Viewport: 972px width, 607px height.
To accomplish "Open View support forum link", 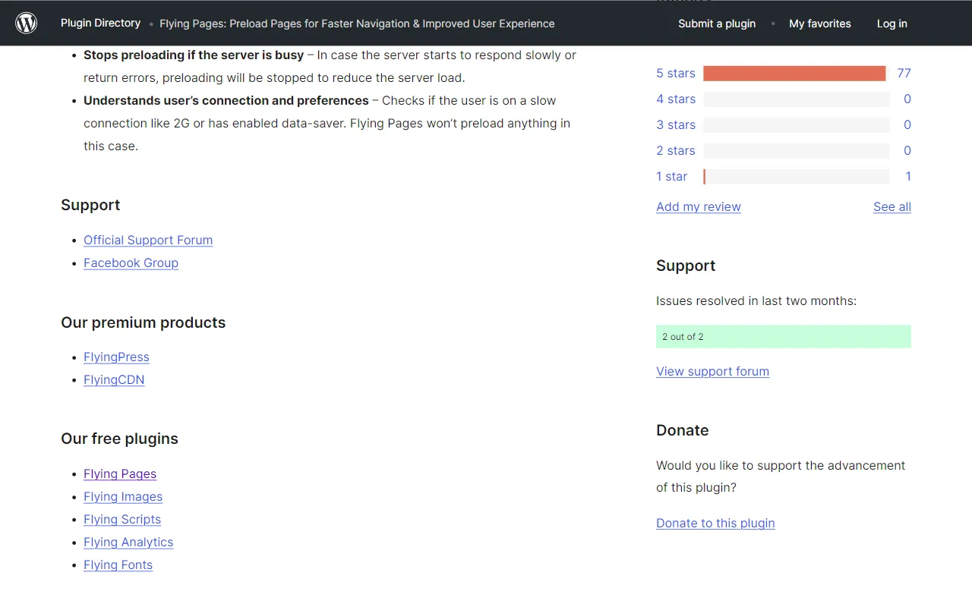I will tap(712, 371).
